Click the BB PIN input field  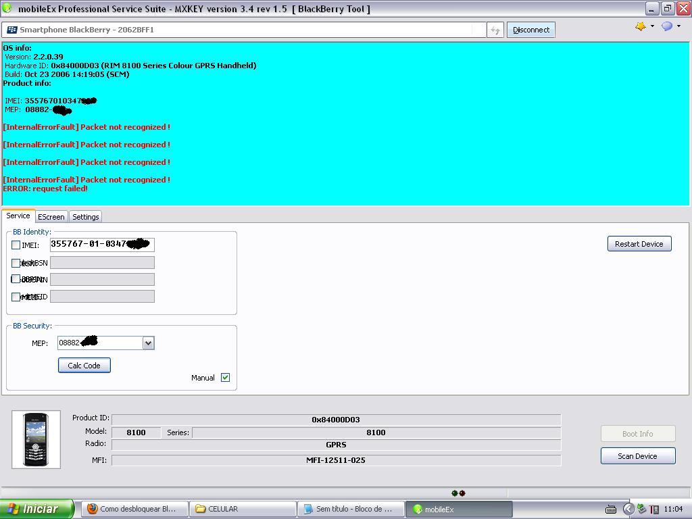[103, 279]
